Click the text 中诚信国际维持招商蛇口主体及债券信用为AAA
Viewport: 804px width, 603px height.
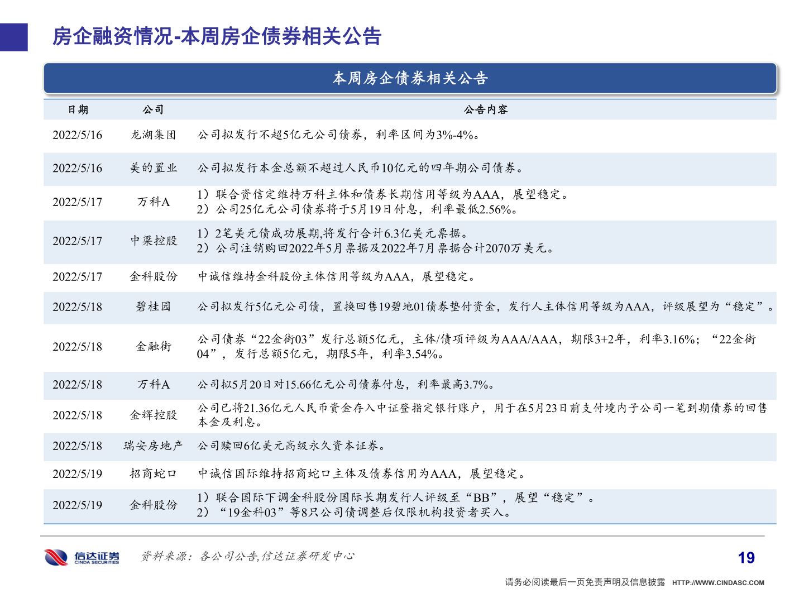(x=362, y=474)
